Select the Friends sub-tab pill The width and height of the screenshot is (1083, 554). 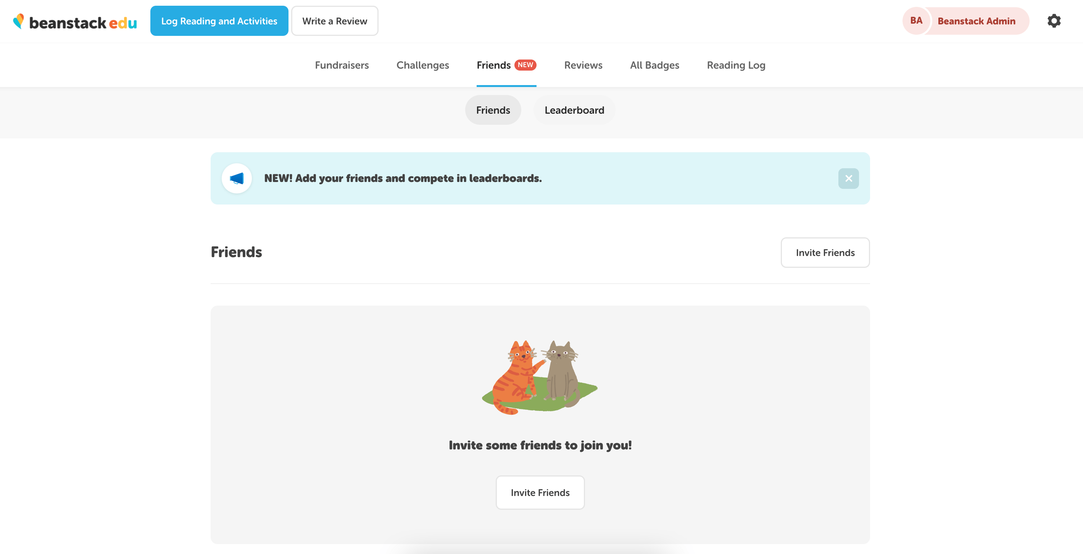coord(493,110)
